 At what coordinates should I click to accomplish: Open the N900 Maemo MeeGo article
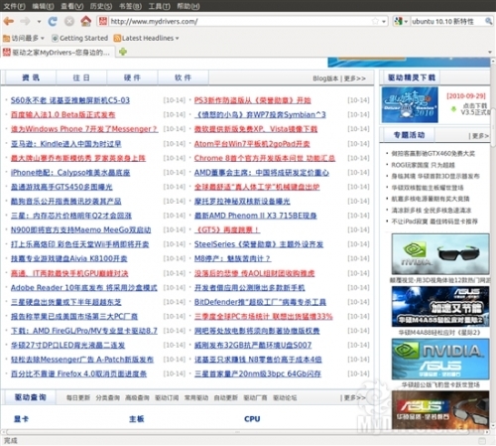[x=80, y=229]
